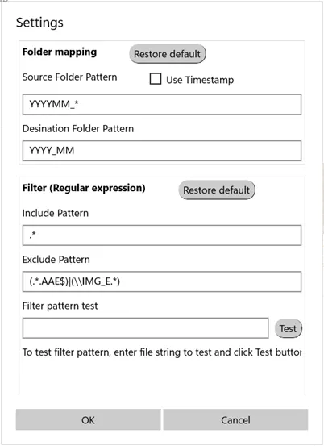The width and height of the screenshot is (324, 446).
Task: Click the Settings dialog title
Action: tap(39, 23)
